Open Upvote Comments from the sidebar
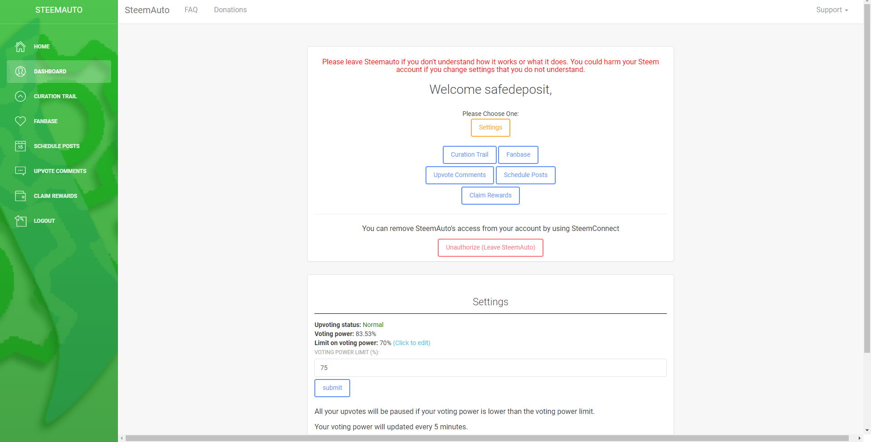This screenshot has width=871, height=442. pos(59,171)
